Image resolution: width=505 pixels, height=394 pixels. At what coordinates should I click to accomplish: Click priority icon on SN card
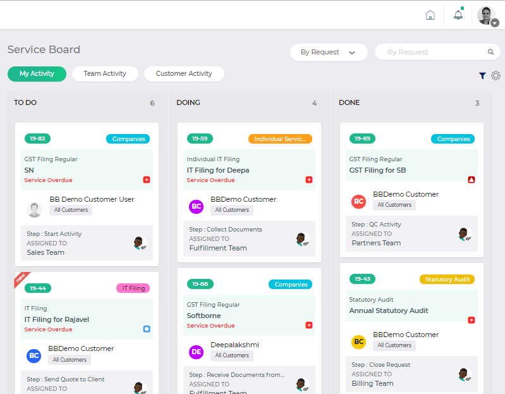[147, 180]
